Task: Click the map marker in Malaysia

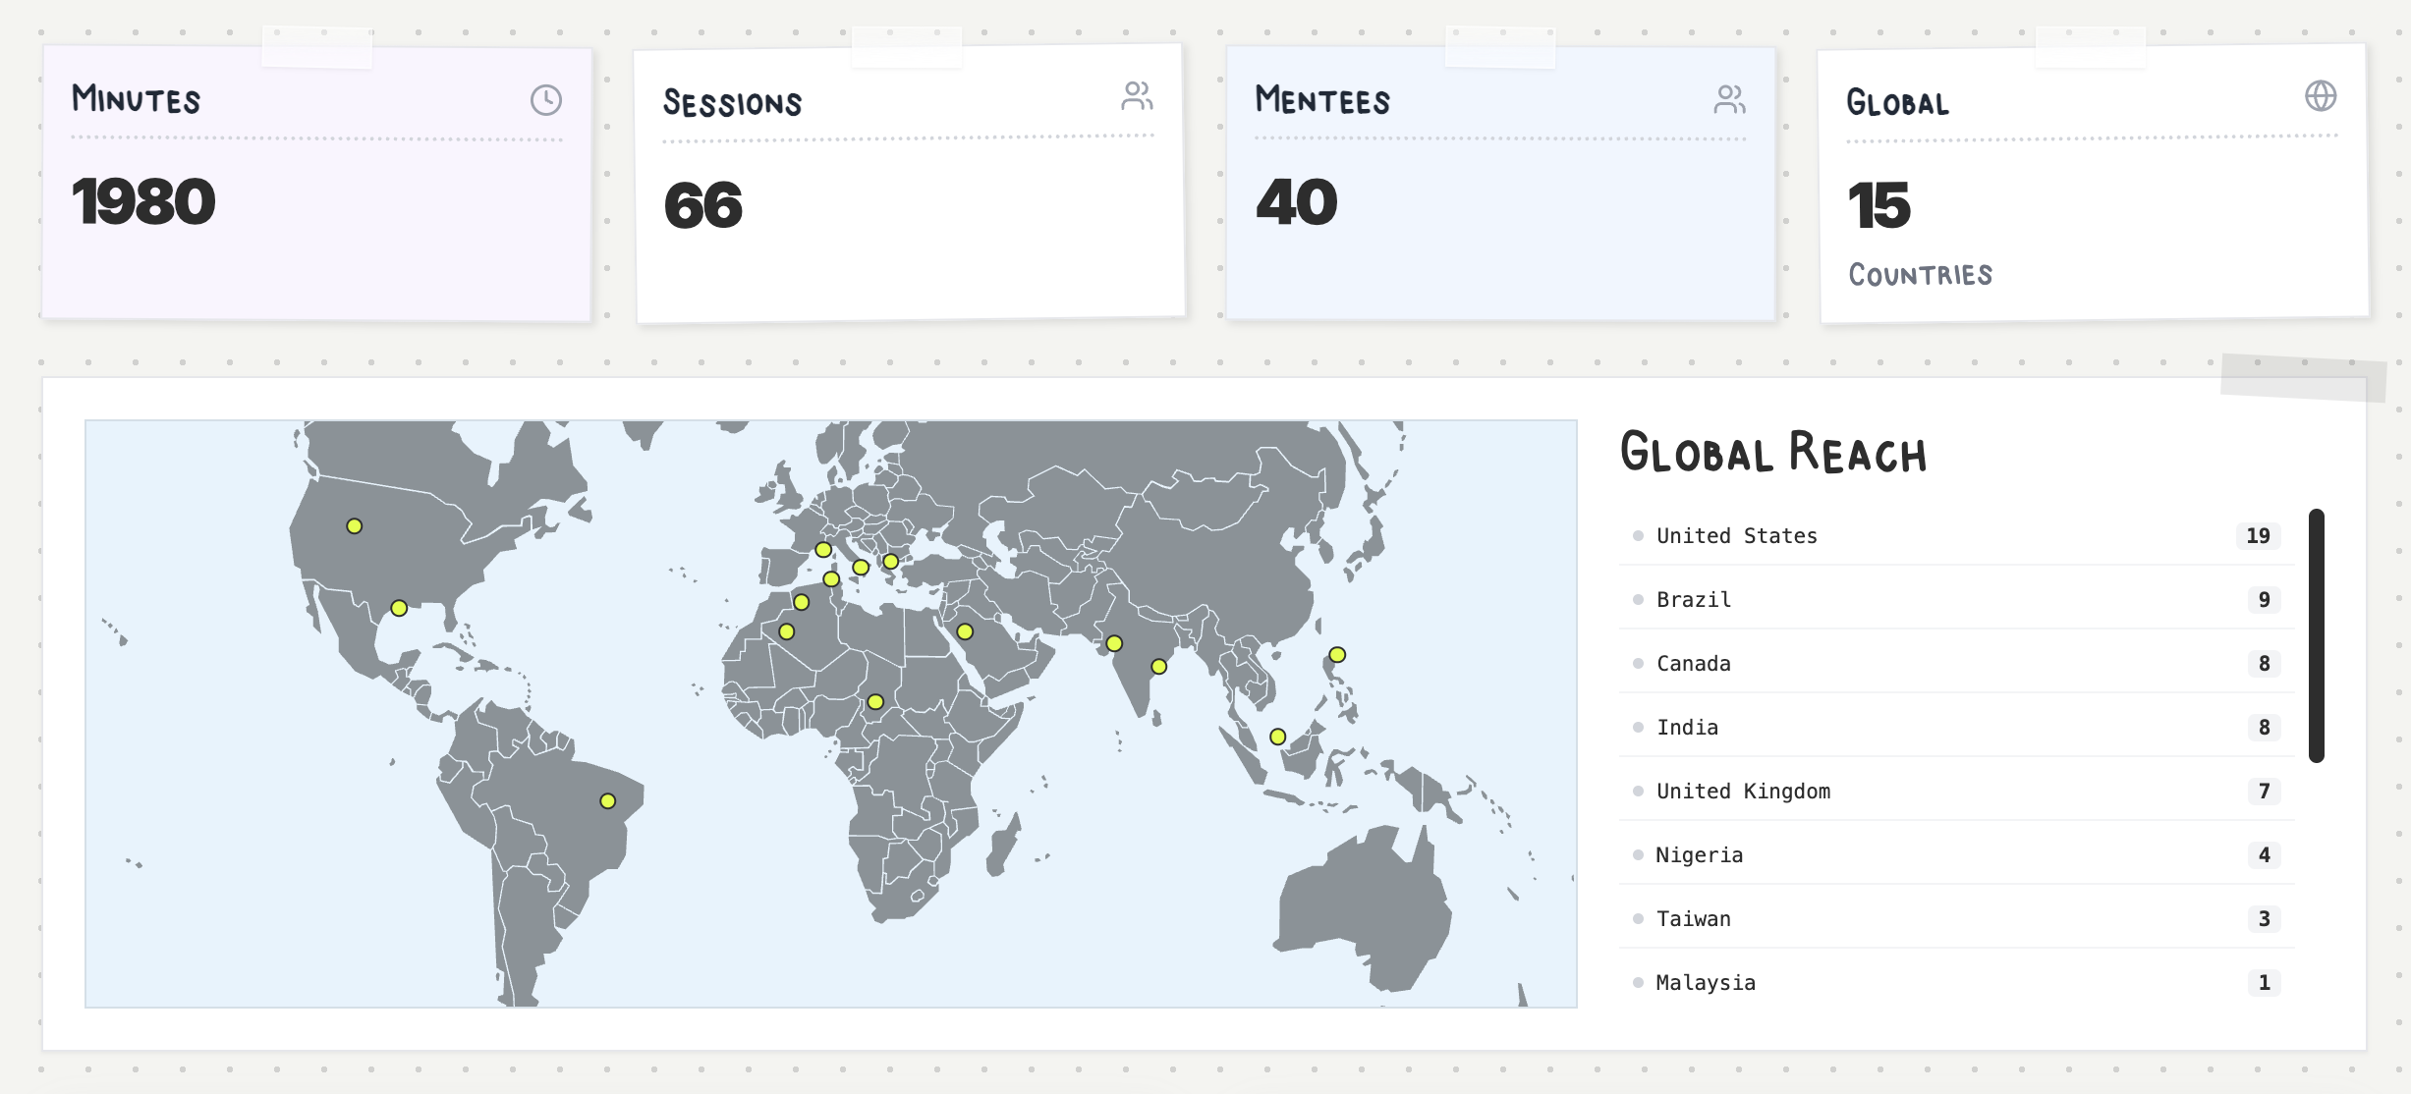Action: click(1277, 737)
